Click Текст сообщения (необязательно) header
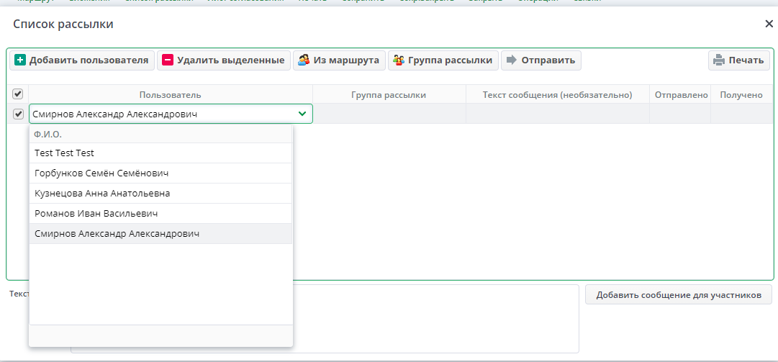 point(557,95)
